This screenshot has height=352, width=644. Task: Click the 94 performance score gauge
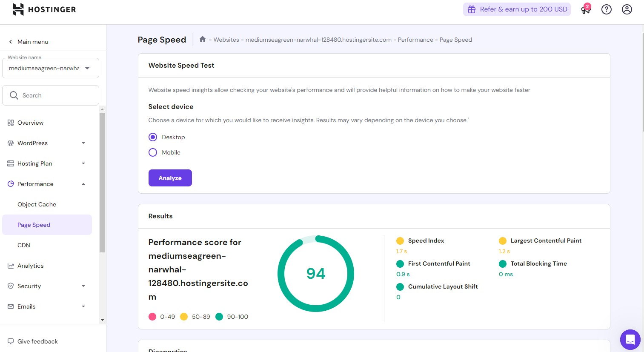(x=316, y=273)
